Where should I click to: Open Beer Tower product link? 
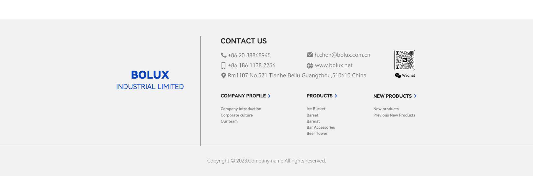(x=317, y=133)
